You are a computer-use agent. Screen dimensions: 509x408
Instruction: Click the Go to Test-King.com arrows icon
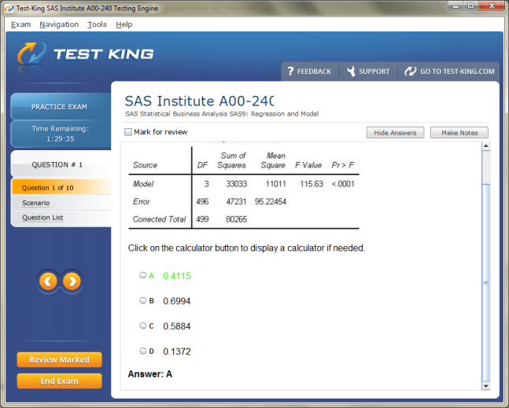[x=411, y=71]
